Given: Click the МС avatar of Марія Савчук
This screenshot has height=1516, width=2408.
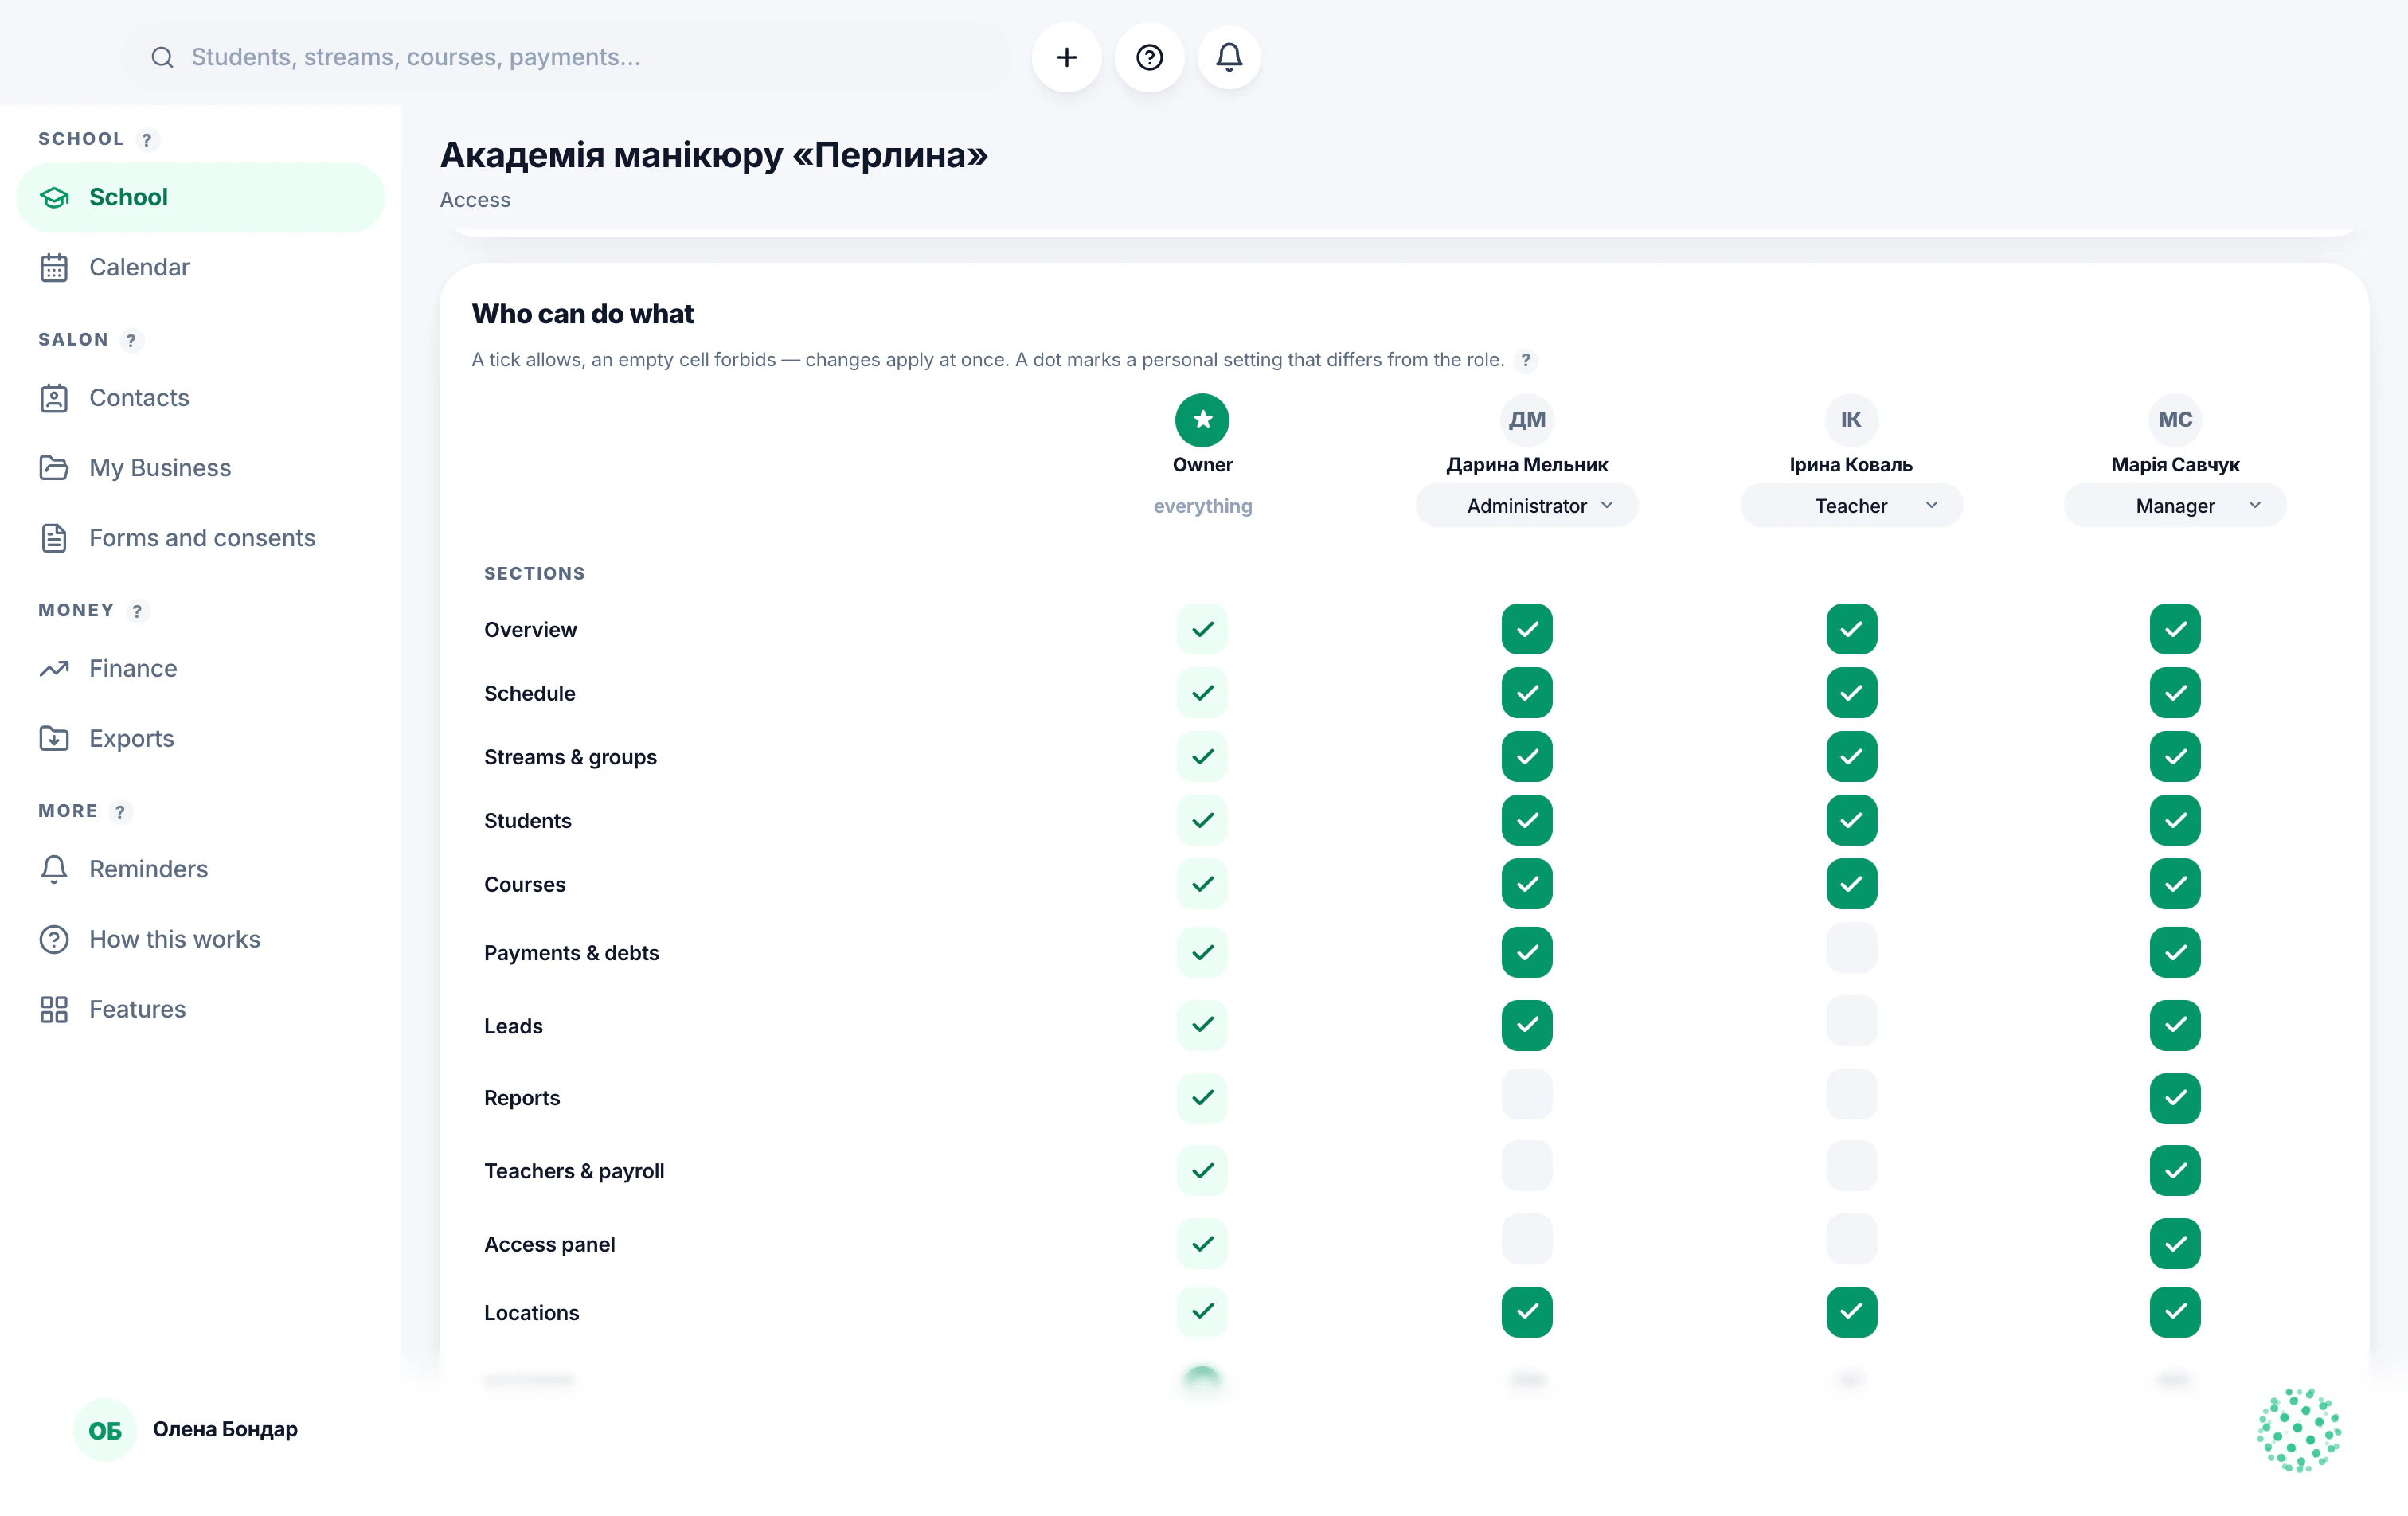Looking at the screenshot, I should 2174,419.
